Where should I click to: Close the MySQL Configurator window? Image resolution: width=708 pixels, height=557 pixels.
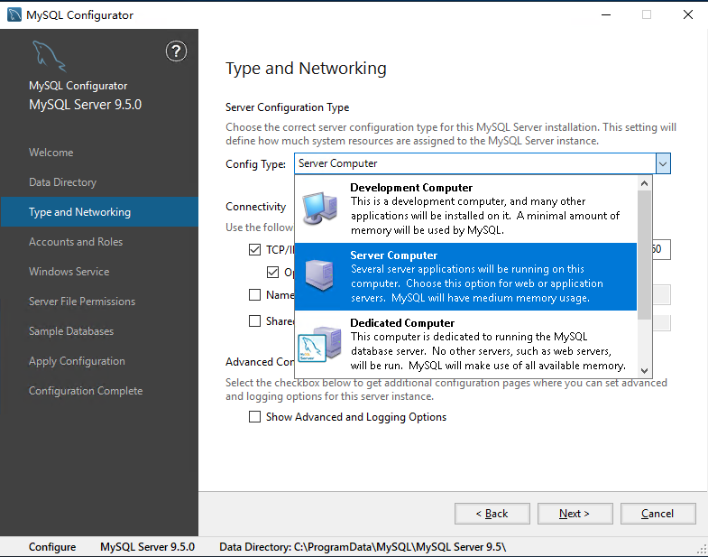[x=687, y=14]
